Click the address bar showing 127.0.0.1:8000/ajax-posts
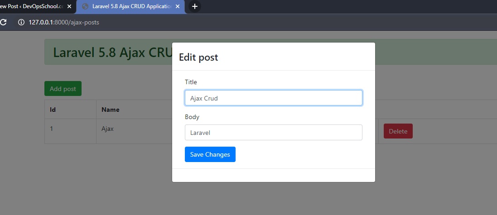This screenshot has height=215, width=497. pyautogui.click(x=181, y=22)
